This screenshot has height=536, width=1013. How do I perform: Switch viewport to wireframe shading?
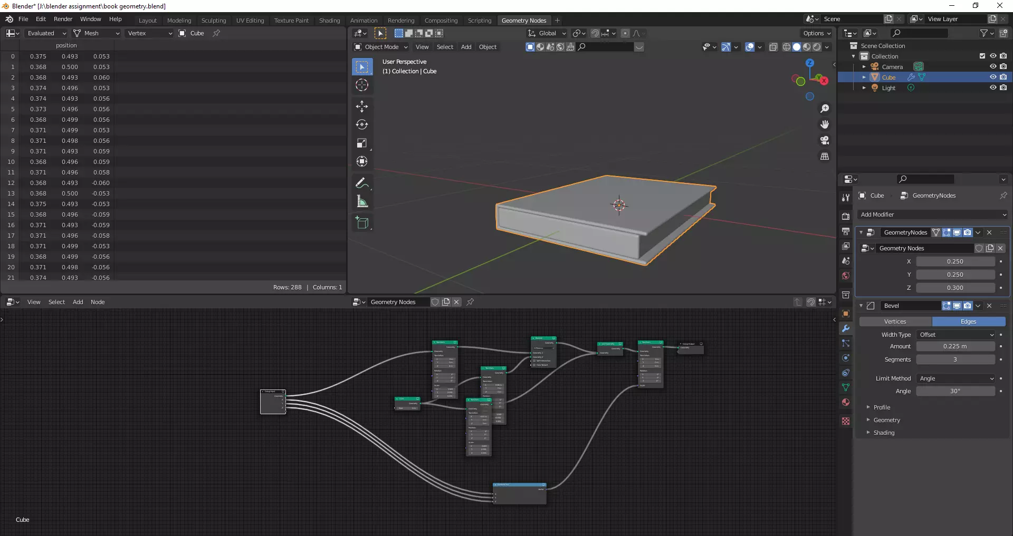coord(786,47)
